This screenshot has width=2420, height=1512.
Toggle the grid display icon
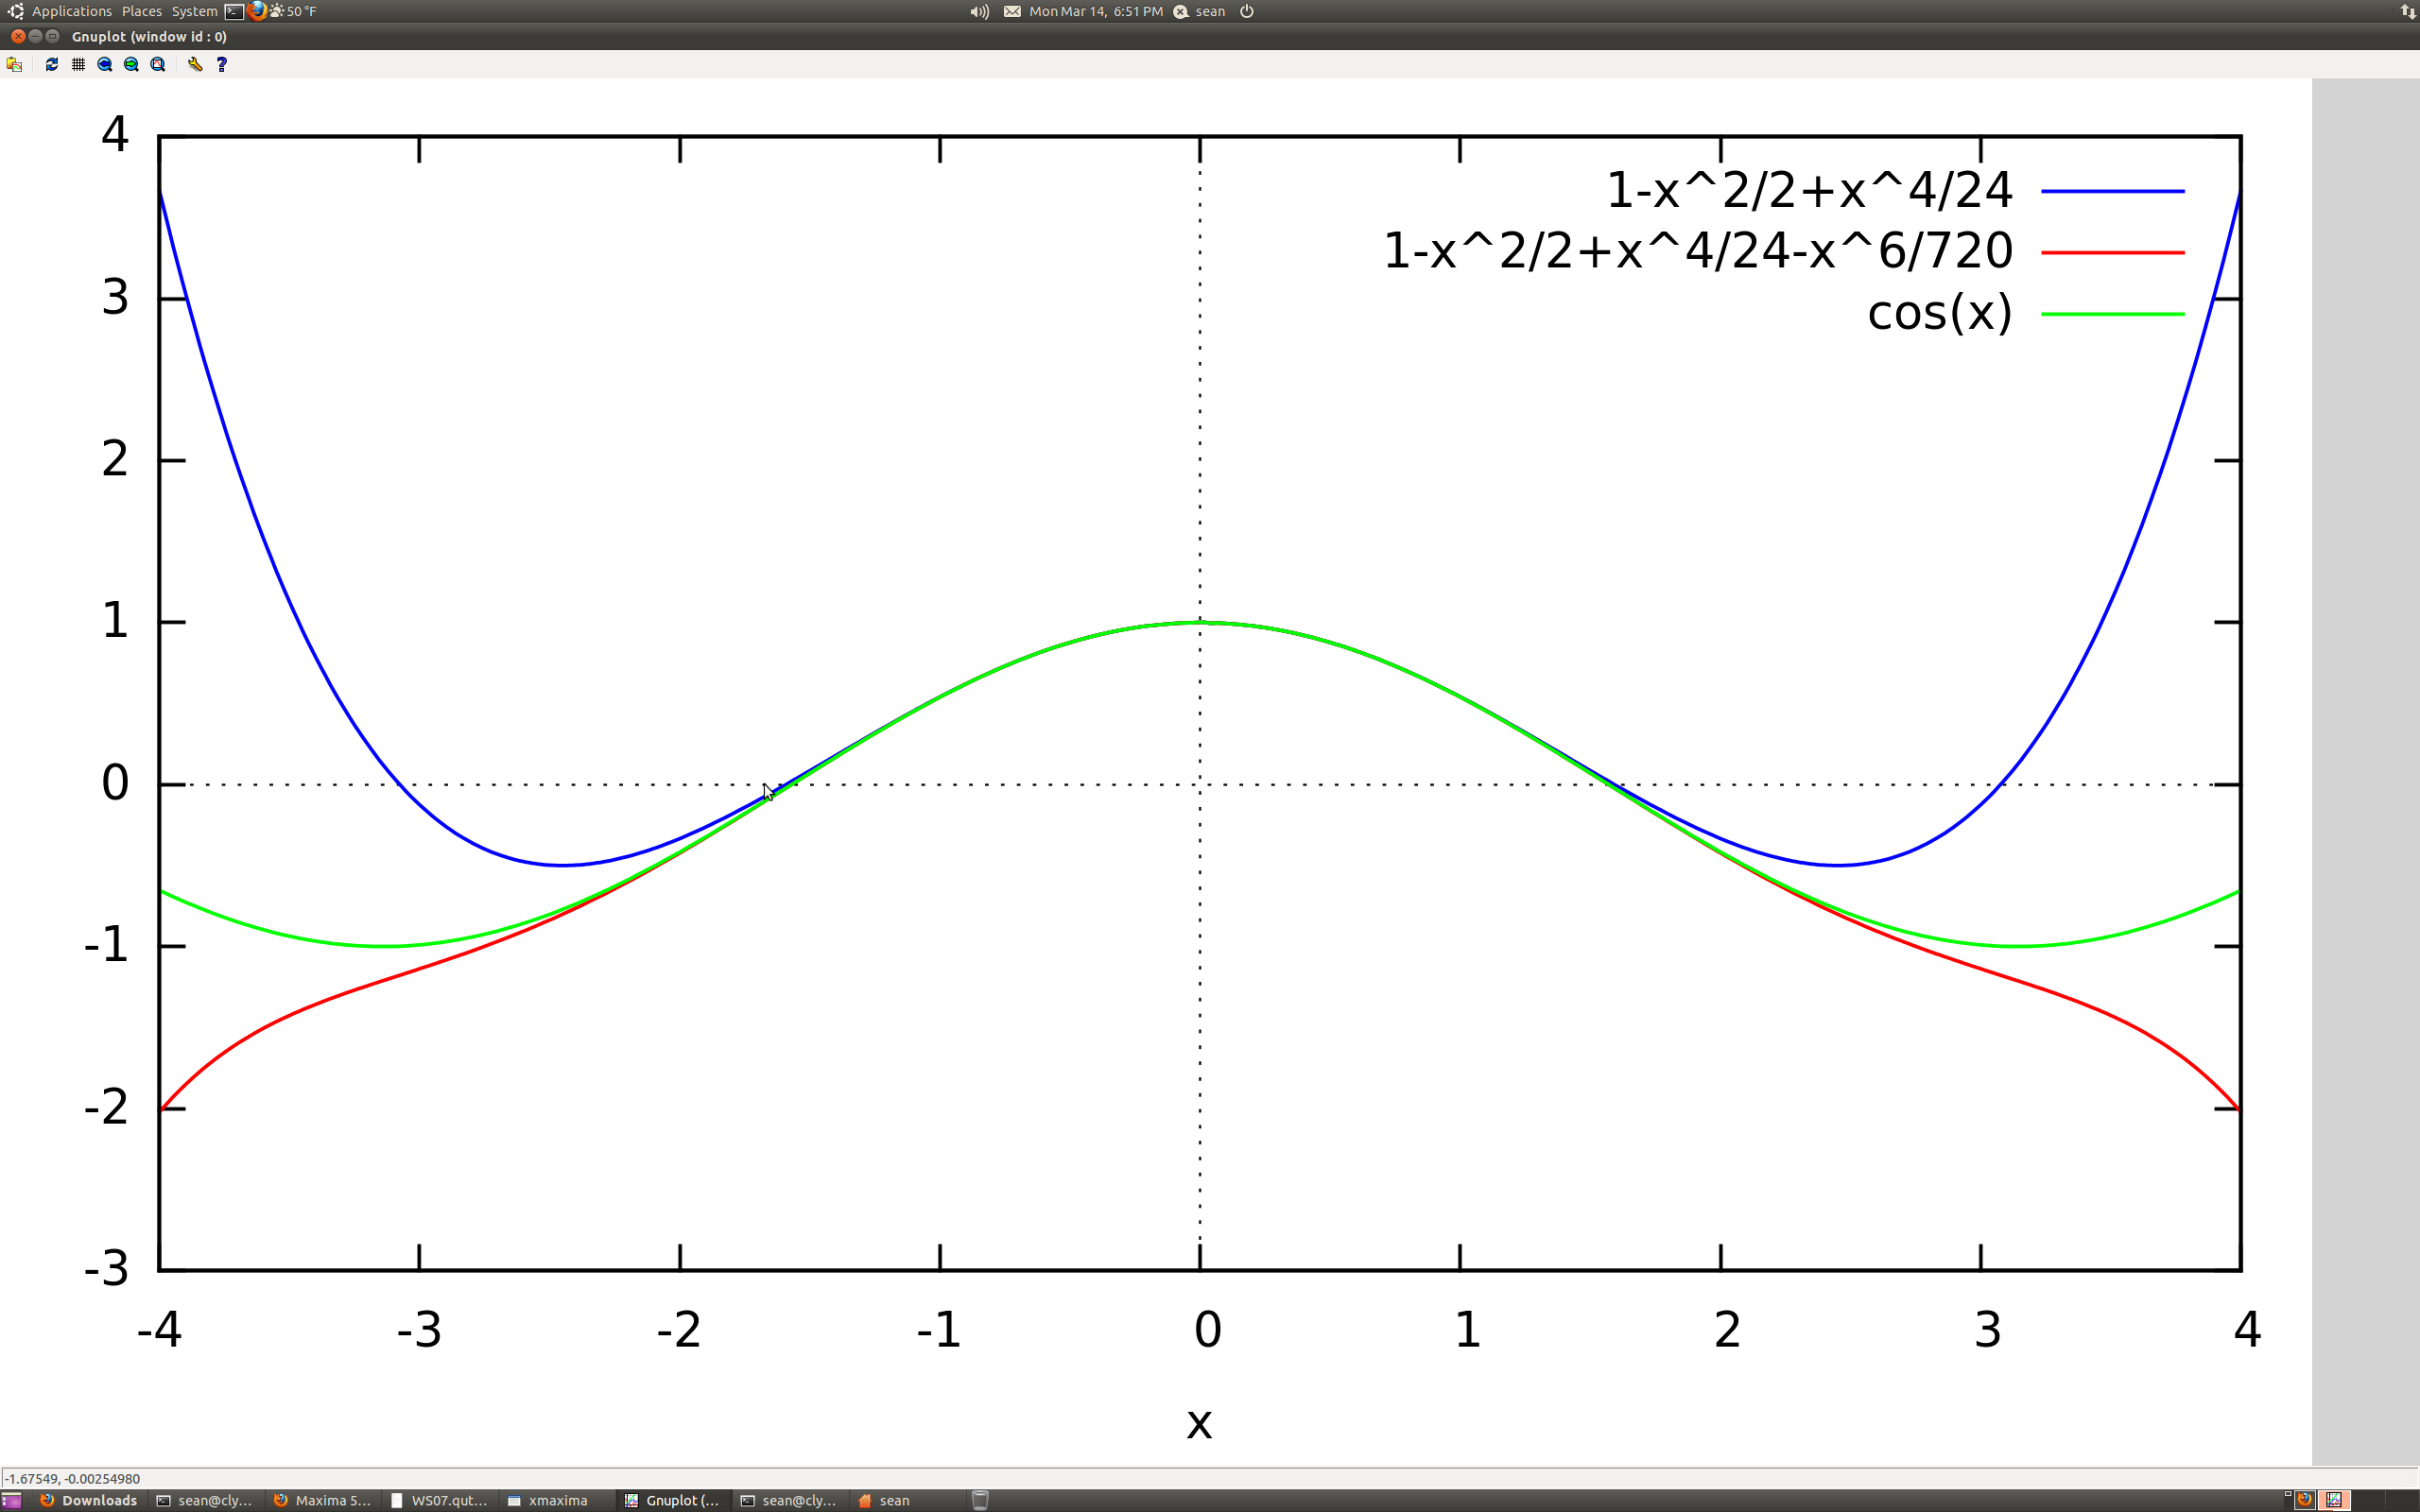(x=78, y=64)
